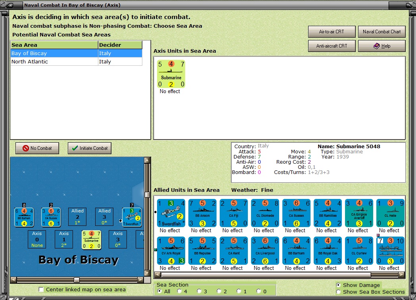Open the Naval Combat Chart
Viewport: 416px width, 300px height.
pos(382,32)
